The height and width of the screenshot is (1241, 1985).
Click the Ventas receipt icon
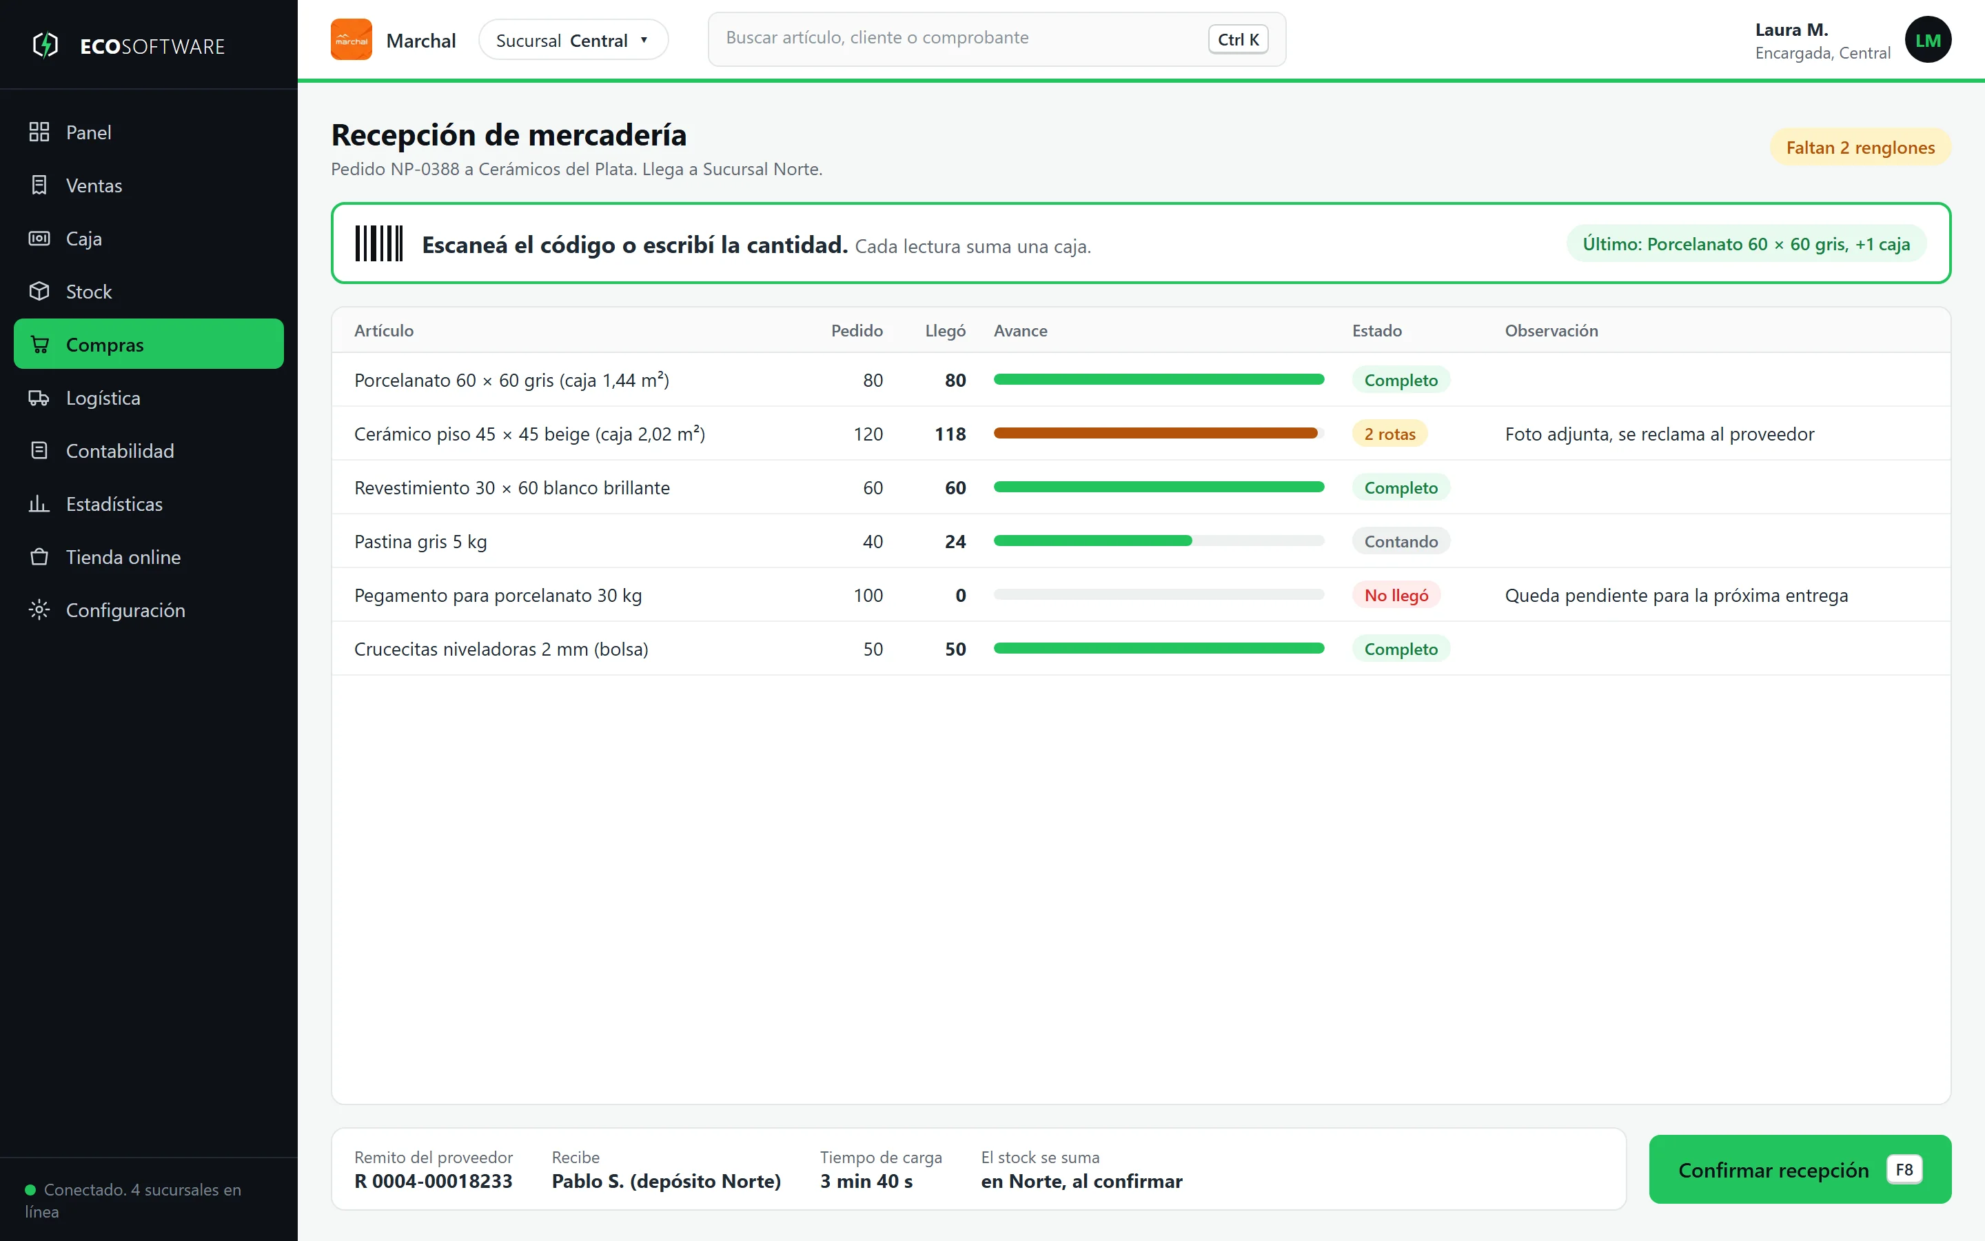tap(39, 185)
